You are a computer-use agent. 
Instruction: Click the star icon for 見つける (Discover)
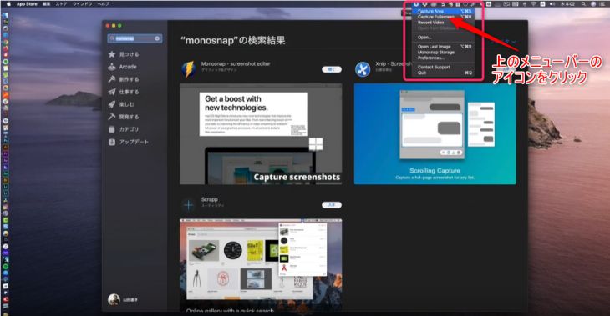pyautogui.click(x=112, y=54)
